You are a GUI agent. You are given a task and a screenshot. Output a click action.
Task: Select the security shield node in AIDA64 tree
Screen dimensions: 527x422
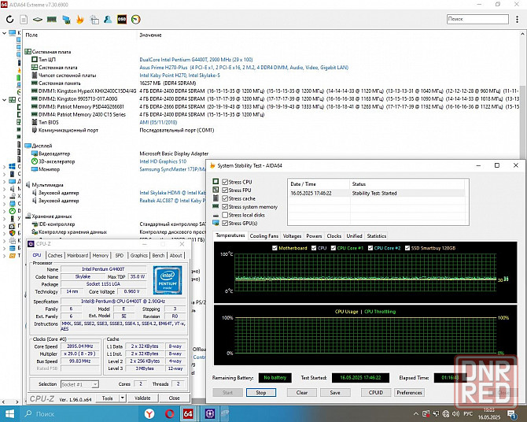coord(12,233)
